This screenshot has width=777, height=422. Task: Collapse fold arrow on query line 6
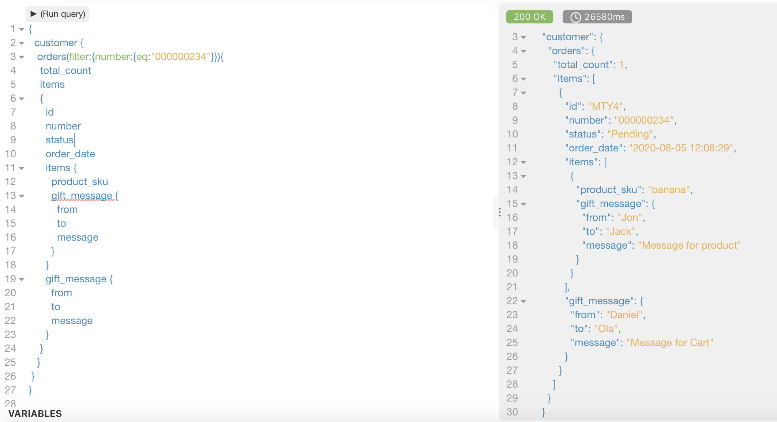22,99
